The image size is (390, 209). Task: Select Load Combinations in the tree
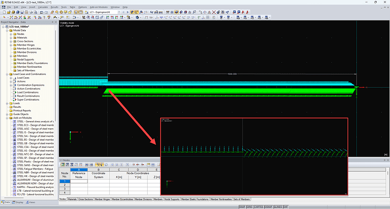[x=28, y=92]
